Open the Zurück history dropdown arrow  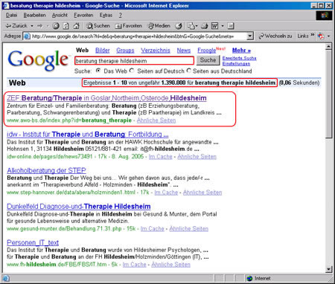point(32,26)
